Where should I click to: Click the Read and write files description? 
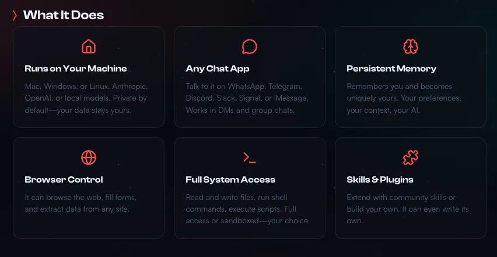[247, 209]
